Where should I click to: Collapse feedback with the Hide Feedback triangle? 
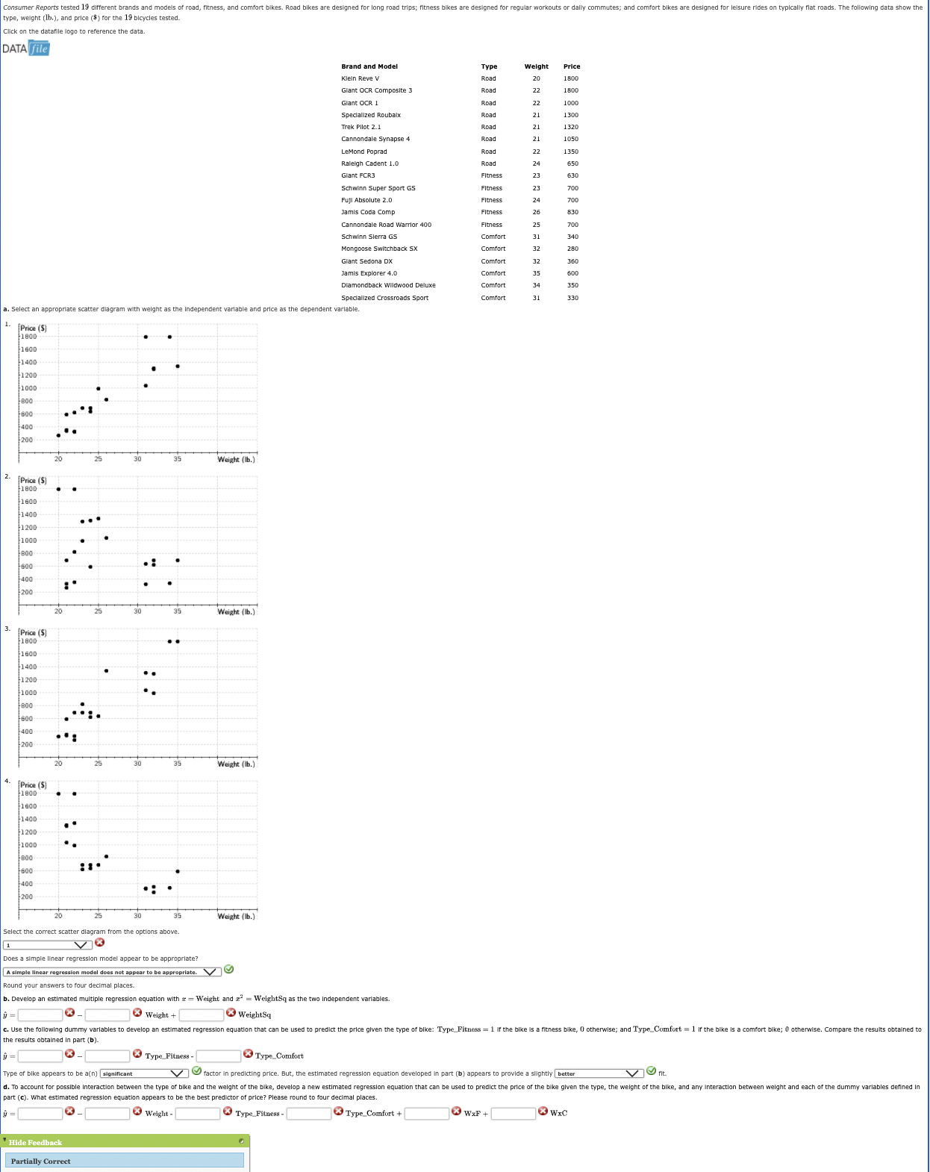[4, 1141]
